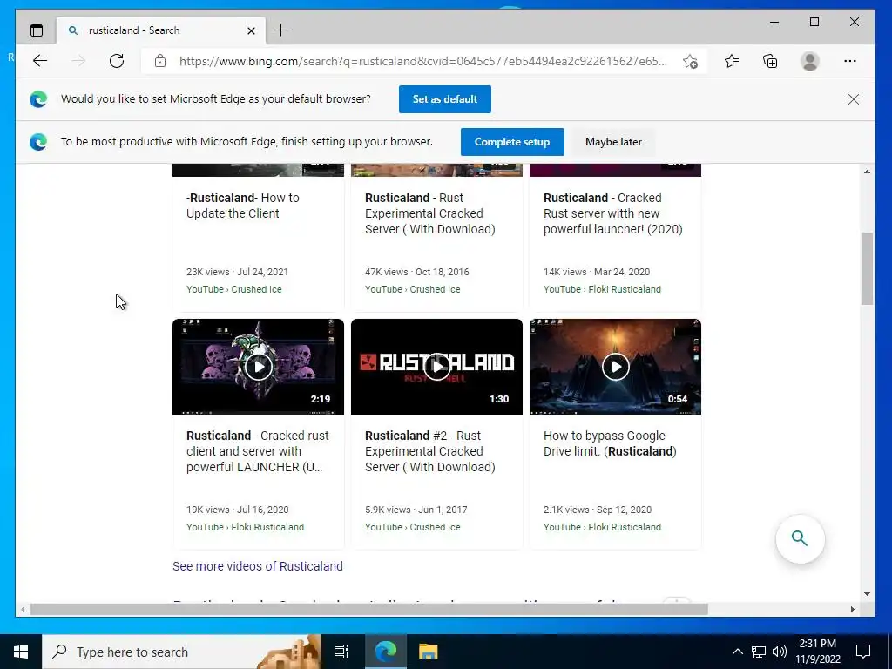The height and width of the screenshot is (669, 892).
Task: Click the Edge taskbar icon
Action: click(x=385, y=652)
